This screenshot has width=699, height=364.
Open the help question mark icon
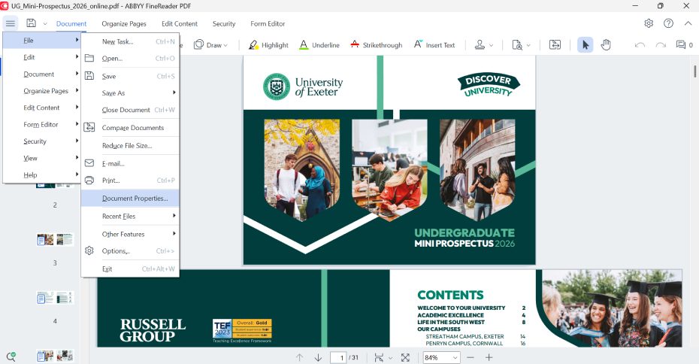click(668, 23)
